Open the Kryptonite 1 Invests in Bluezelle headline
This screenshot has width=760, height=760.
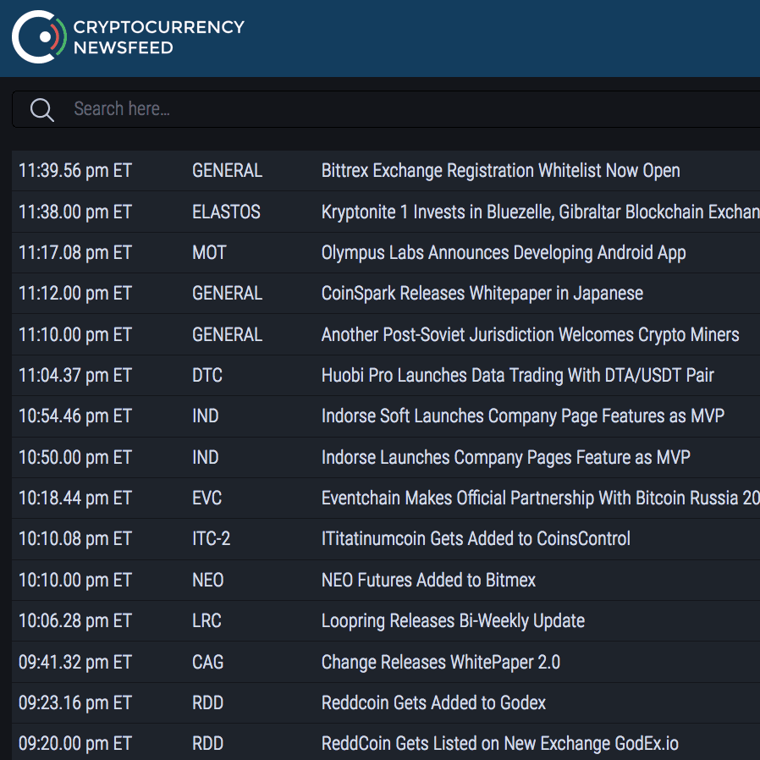click(541, 212)
